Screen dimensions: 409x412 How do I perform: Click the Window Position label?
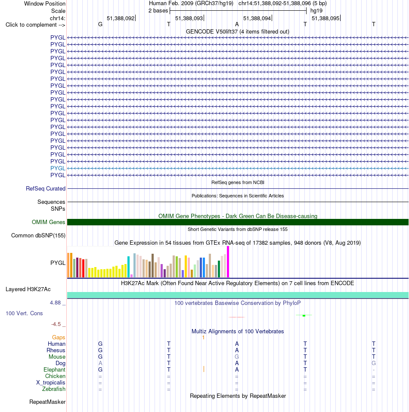(x=45, y=4)
